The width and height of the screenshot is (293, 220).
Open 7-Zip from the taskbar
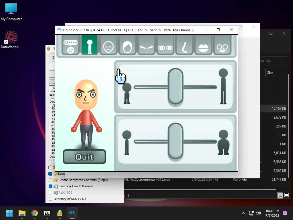point(47,213)
